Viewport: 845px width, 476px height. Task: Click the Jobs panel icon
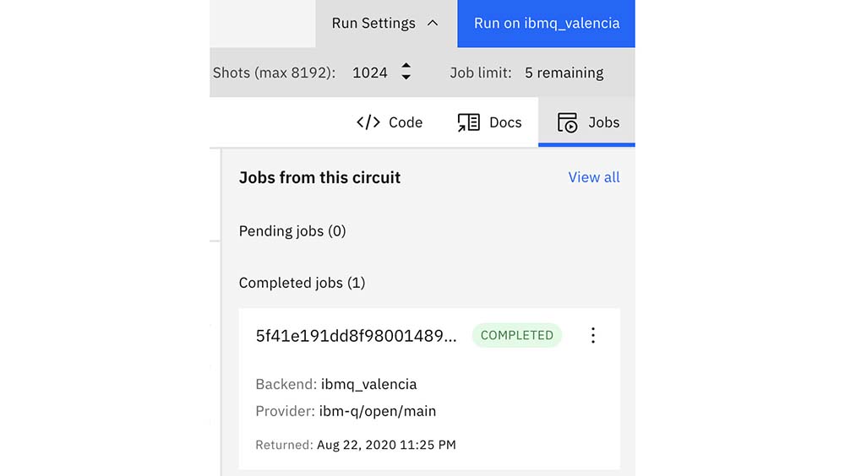(x=568, y=122)
